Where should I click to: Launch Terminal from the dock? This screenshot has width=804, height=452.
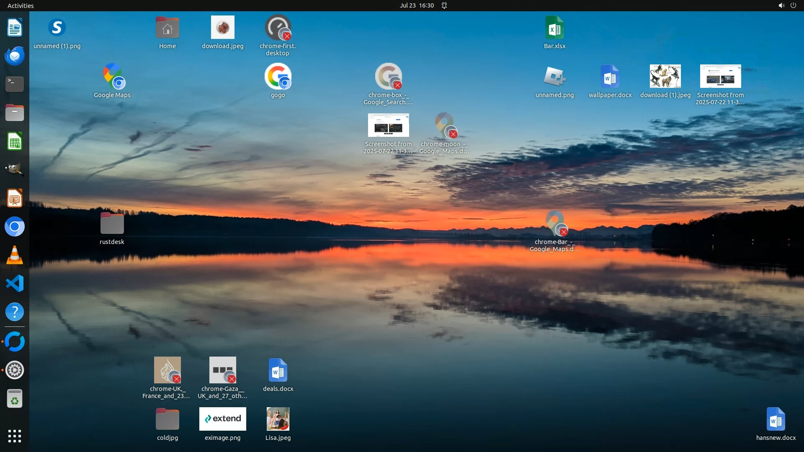click(x=15, y=84)
